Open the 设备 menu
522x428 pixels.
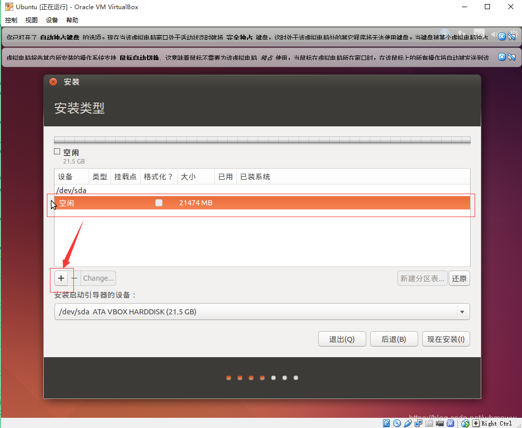point(51,20)
